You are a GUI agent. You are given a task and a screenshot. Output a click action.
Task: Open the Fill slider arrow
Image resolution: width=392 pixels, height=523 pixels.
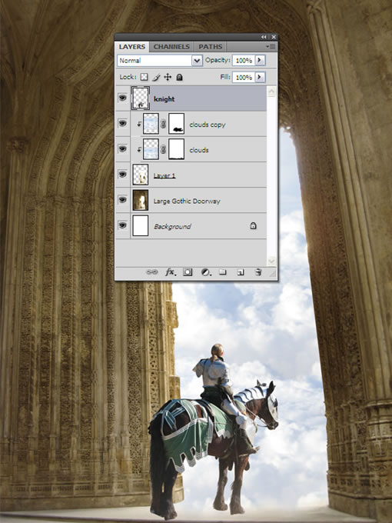(x=260, y=77)
